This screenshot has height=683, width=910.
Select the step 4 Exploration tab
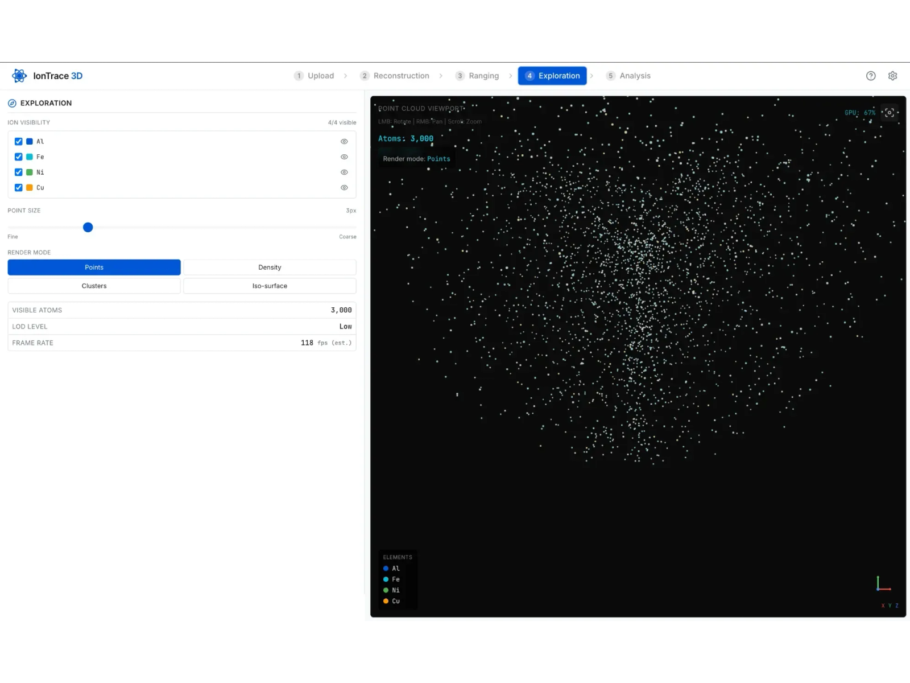pyautogui.click(x=552, y=76)
